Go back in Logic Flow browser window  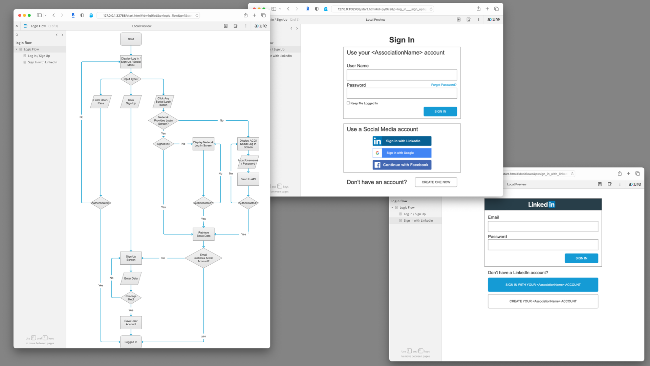pos(53,15)
